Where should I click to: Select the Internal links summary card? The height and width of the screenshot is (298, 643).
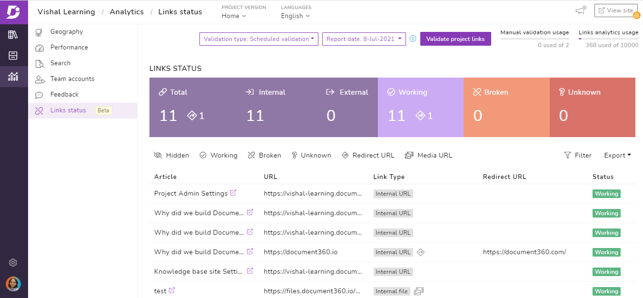click(x=275, y=107)
